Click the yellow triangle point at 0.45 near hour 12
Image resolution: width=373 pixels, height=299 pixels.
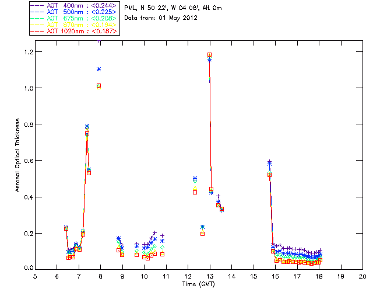coord(195,188)
